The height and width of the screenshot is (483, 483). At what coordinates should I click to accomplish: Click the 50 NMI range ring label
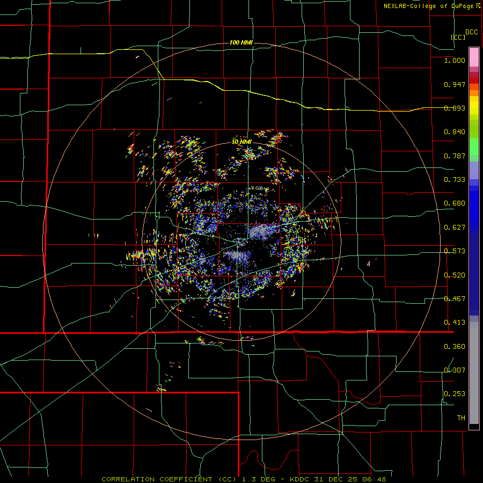coord(242,142)
